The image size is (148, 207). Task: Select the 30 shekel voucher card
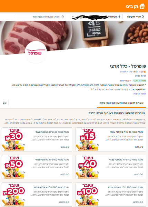(x=37, y=139)
